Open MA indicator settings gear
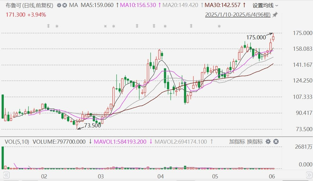This screenshot has height=181, width=313. click(59, 5)
